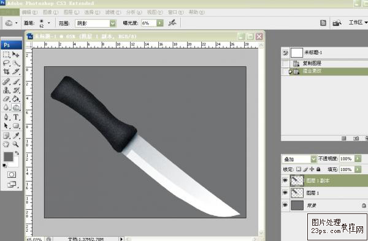Select the Hand tool
The image size is (368, 241).
(x=6, y=144)
